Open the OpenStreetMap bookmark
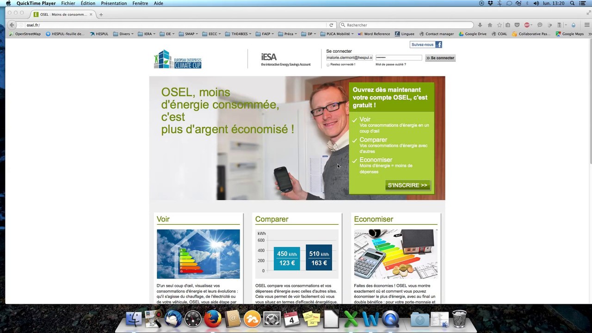The height and width of the screenshot is (333, 592). coord(25,34)
